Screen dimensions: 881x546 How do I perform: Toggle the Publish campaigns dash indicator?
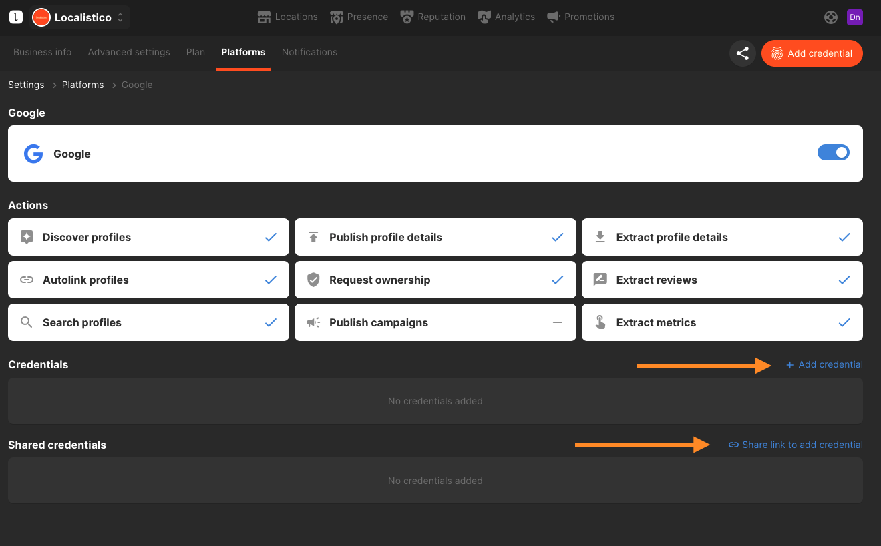click(558, 322)
